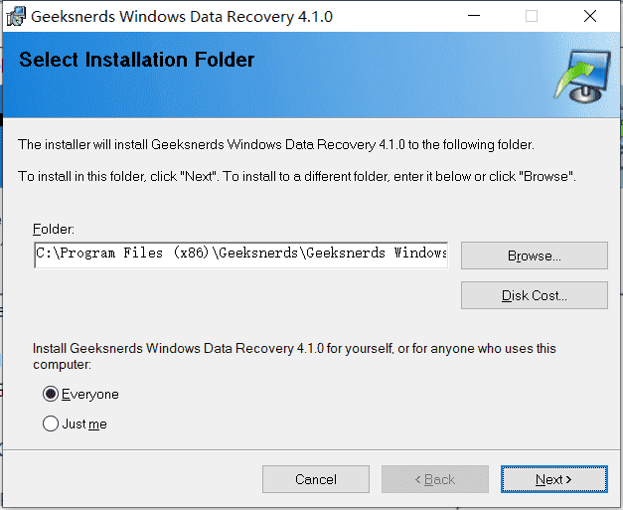Close the installer window
This screenshot has width=623, height=510.
[590, 16]
